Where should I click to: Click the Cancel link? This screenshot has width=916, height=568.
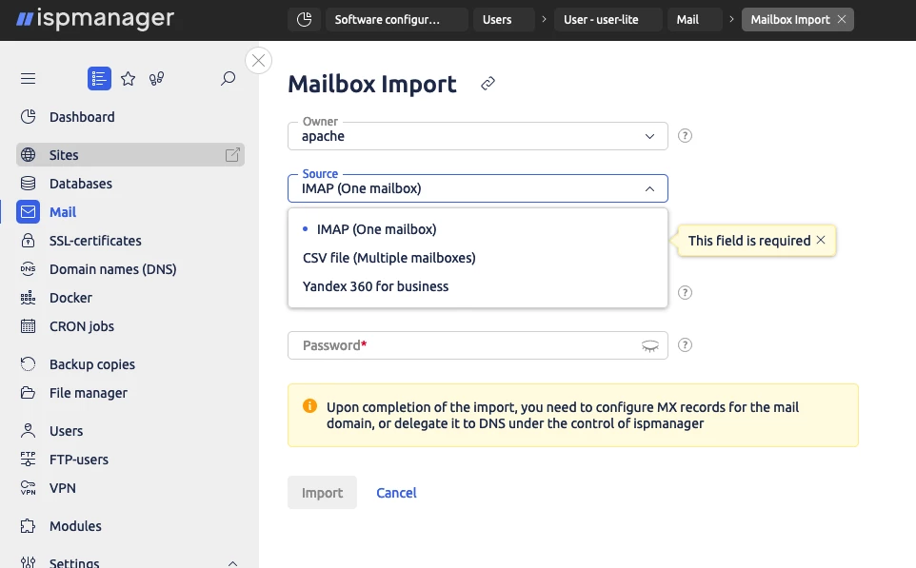[x=397, y=493]
